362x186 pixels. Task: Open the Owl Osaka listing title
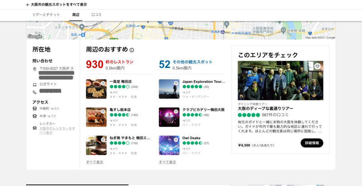point(191,138)
